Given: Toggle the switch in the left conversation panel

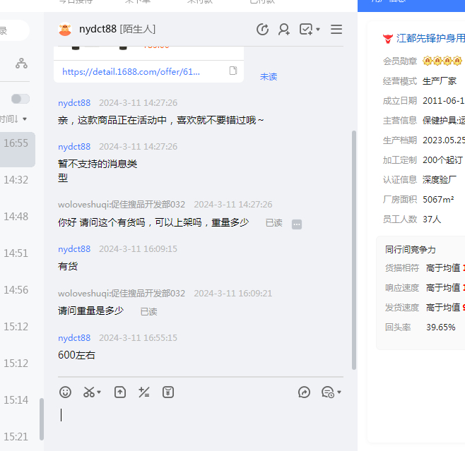Looking at the screenshot, I should pyautogui.click(x=20, y=99).
